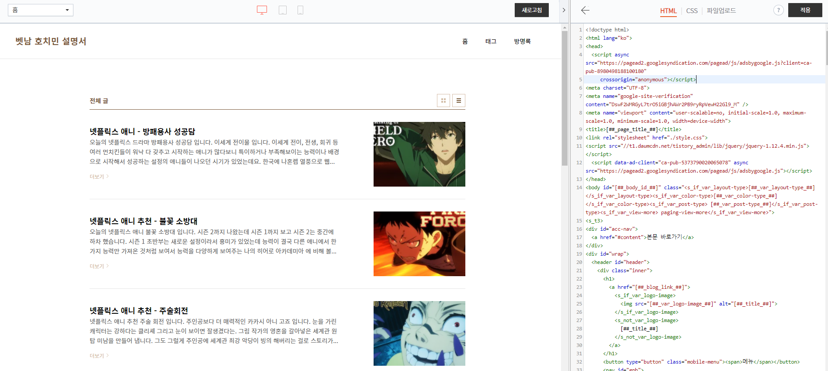828x371 pixels.
Task: Click the div class inner code line
Action: tap(625, 270)
